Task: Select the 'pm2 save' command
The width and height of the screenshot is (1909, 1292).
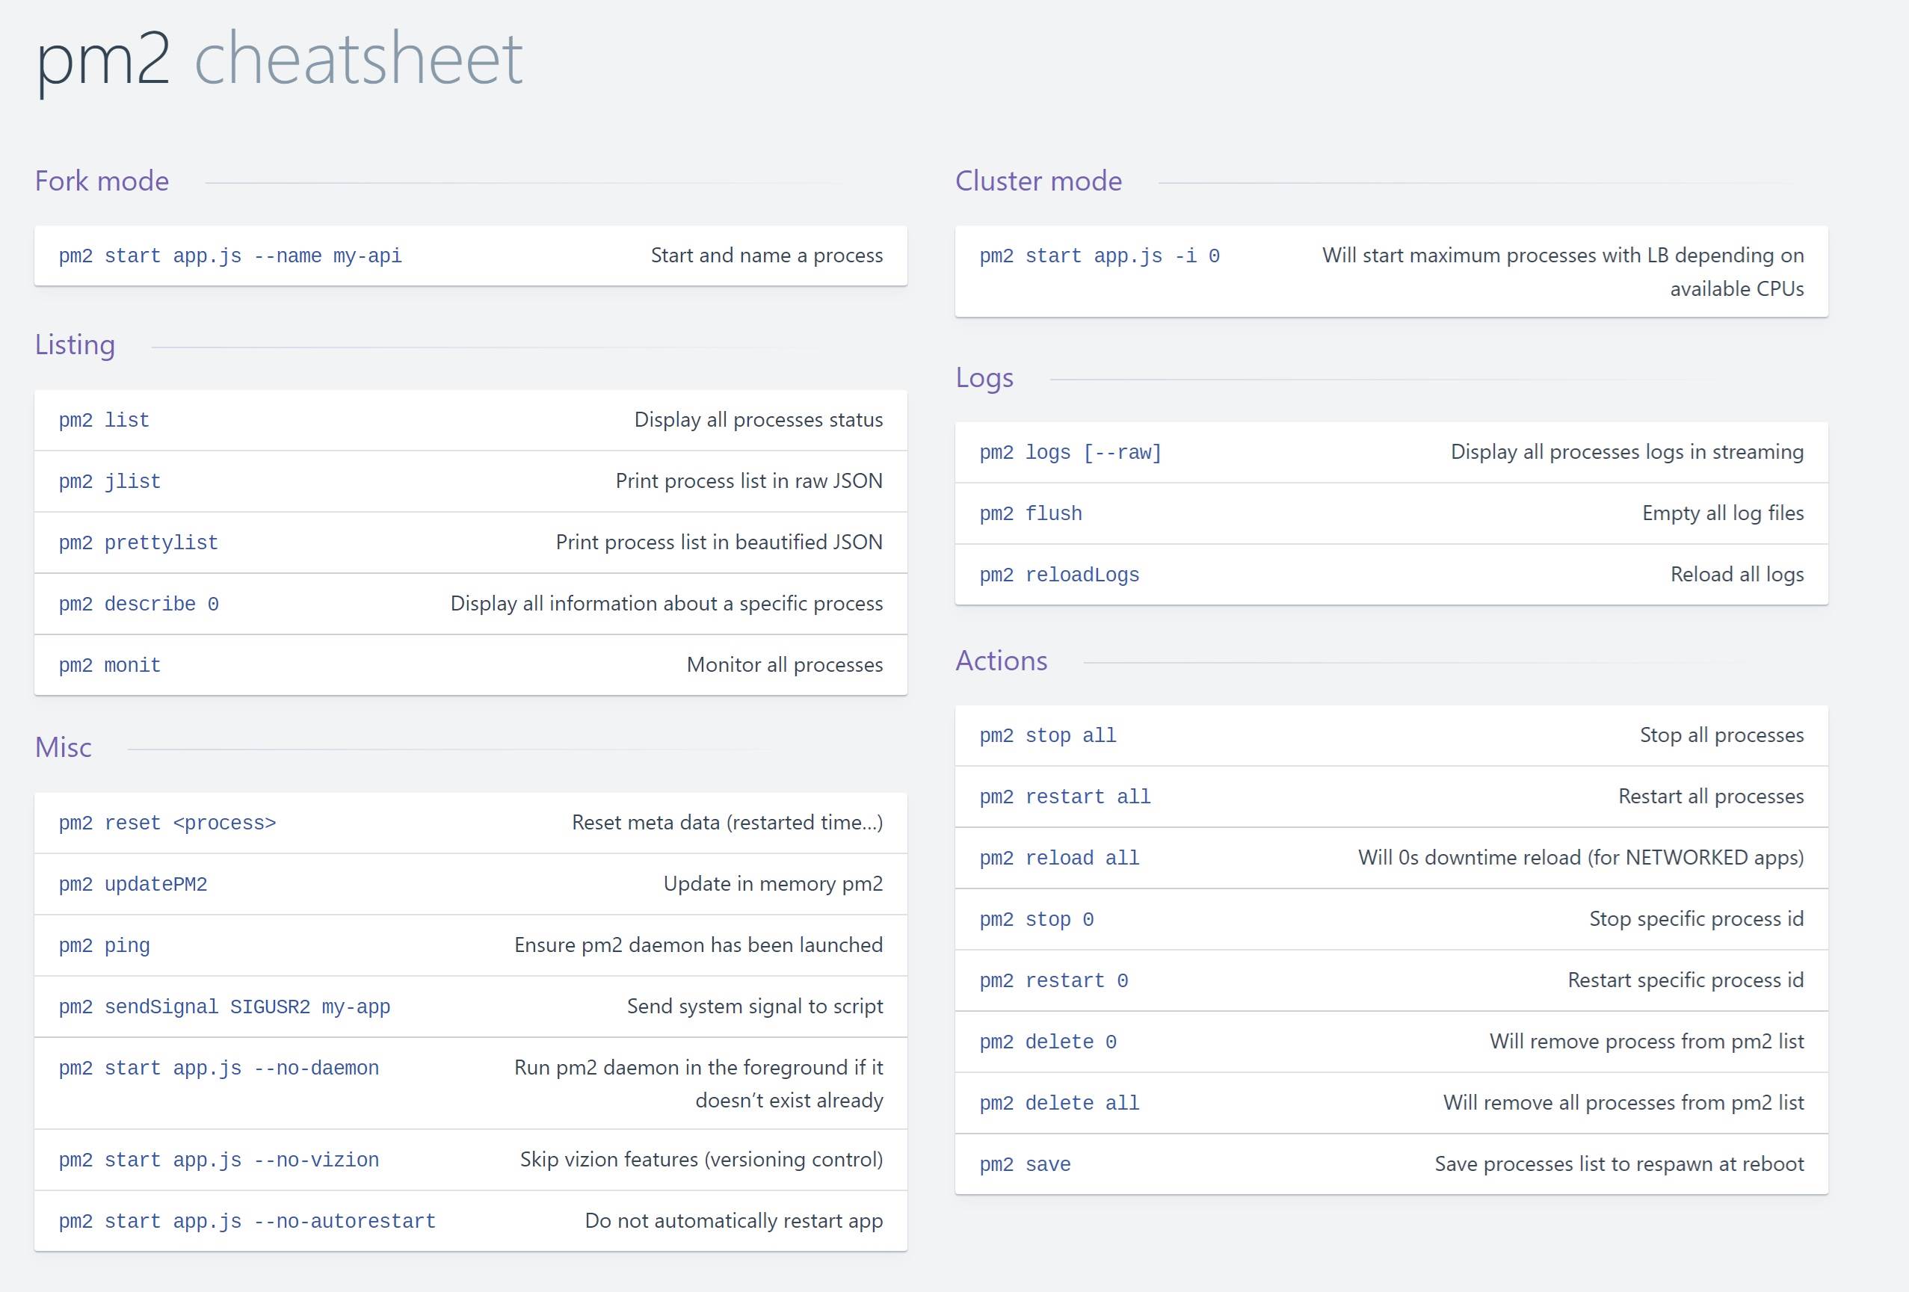Action: pyautogui.click(x=1026, y=1166)
